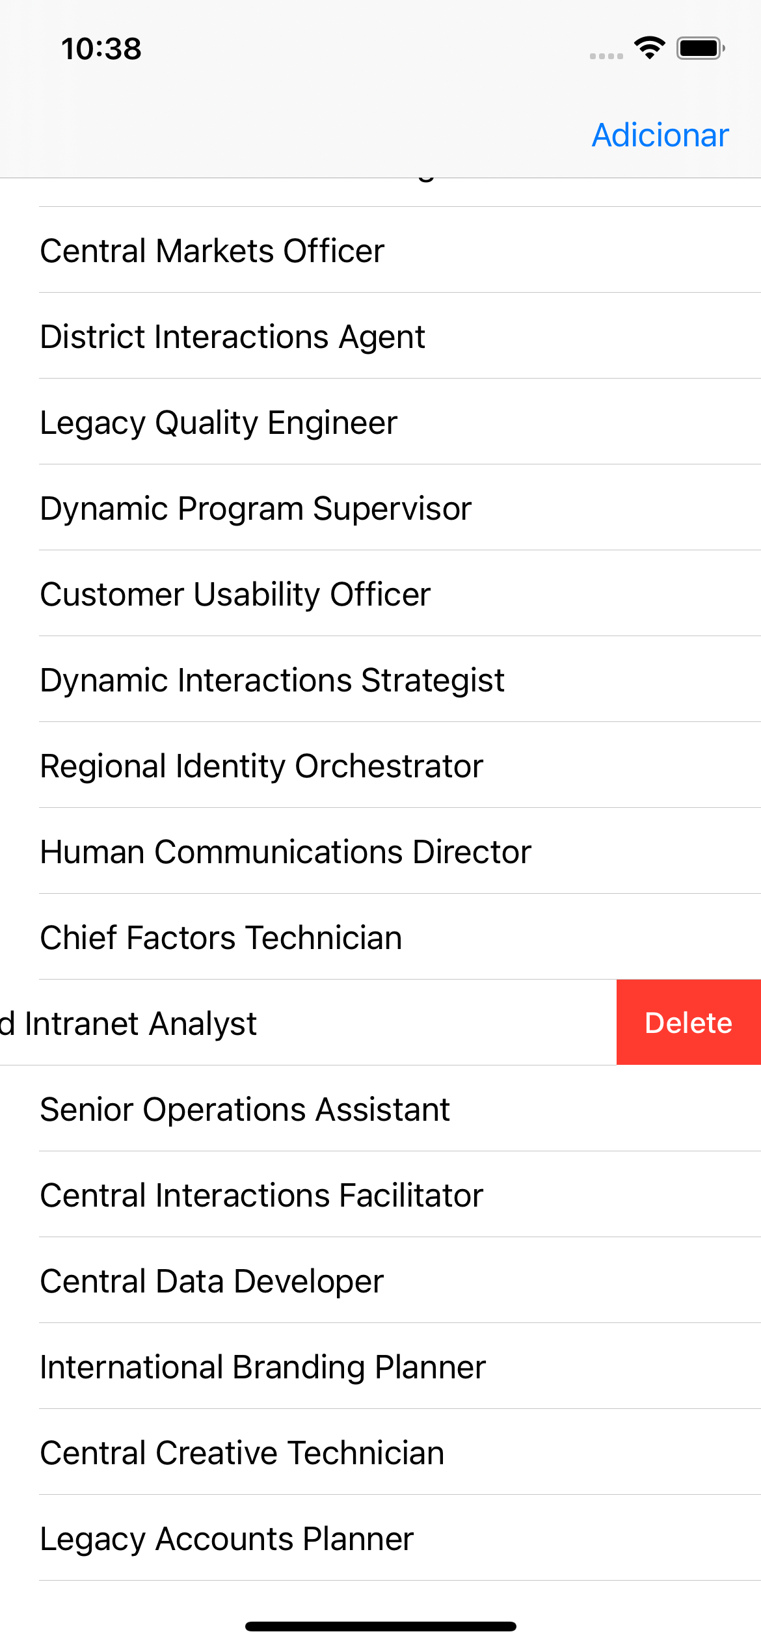
Task: Tap the Wi-Fi status icon
Action: point(649,48)
